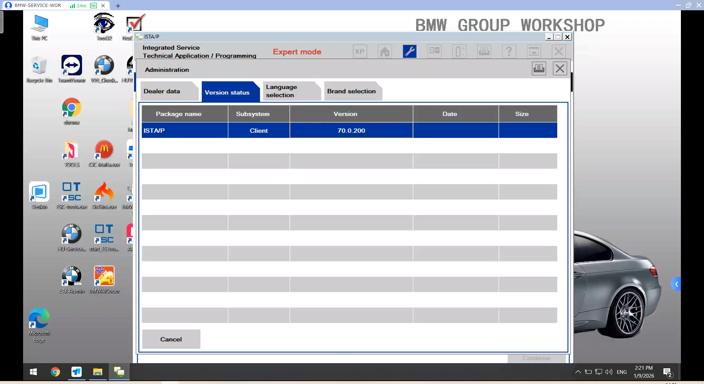Click the XP button in ISTA/P toolbar
This screenshot has width=704, height=384.
point(360,52)
